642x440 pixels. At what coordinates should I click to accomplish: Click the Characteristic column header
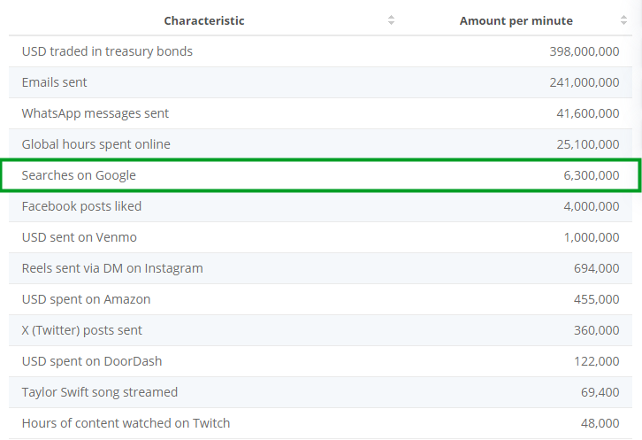click(x=204, y=20)
